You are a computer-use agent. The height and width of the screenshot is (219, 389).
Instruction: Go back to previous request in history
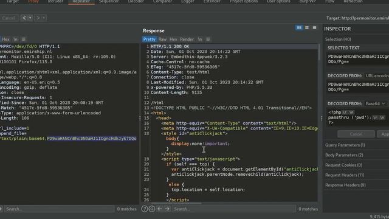pos(24,18)
